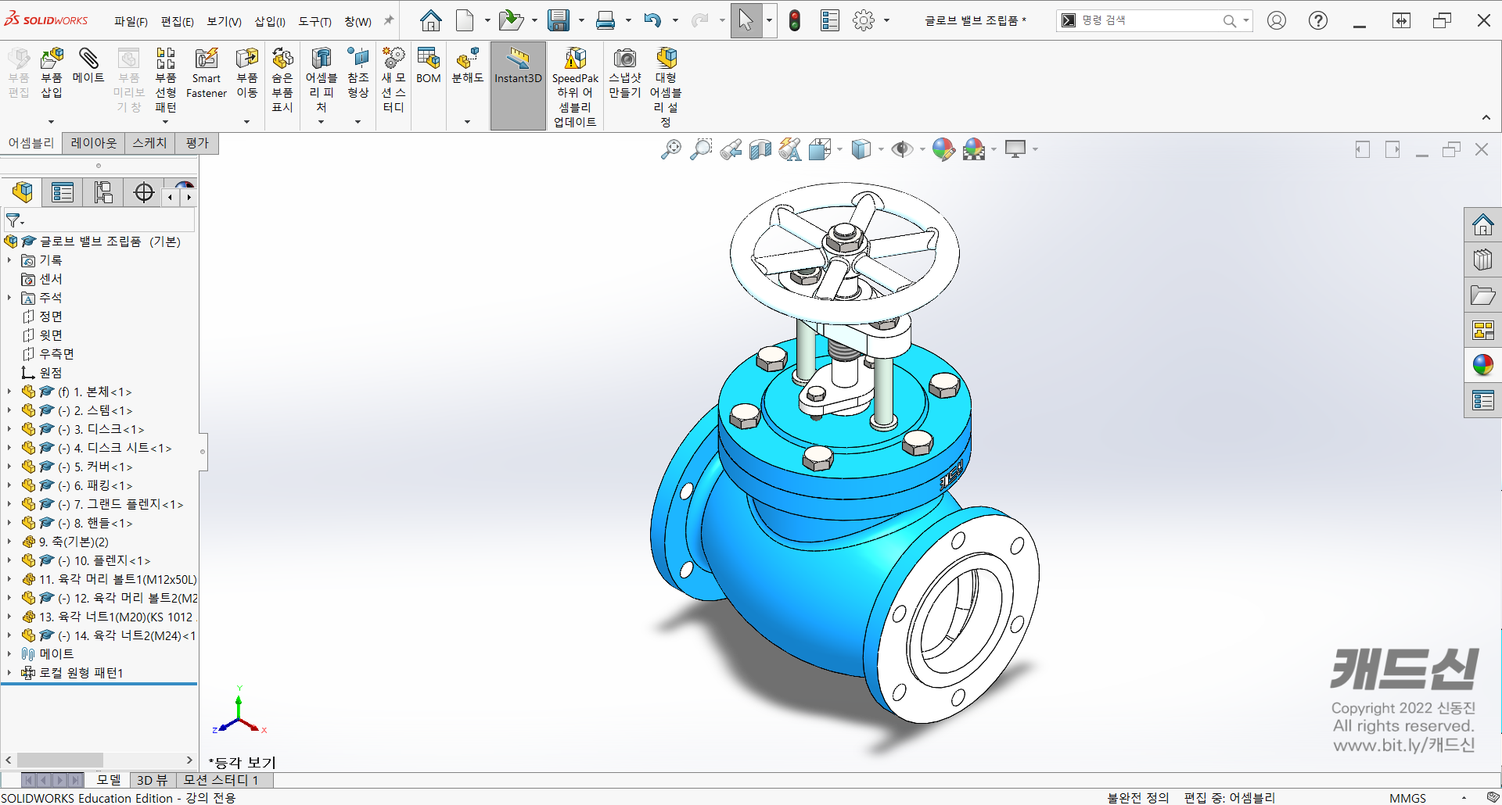Open Apply Scene tool in viewport toolbar
This screenshot has width=1502, height=805.
tap(974, 149)
